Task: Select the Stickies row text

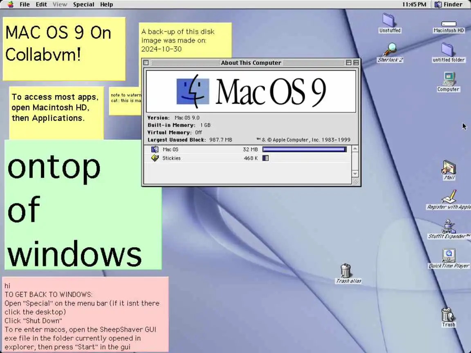Action: [x=172, y=158]
